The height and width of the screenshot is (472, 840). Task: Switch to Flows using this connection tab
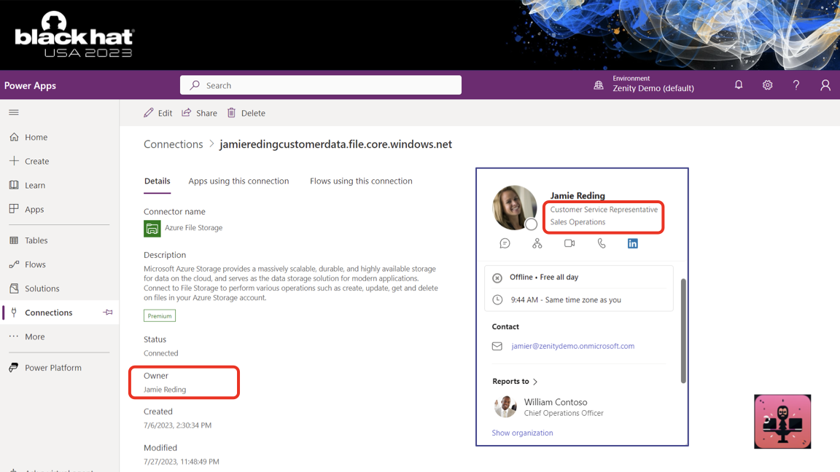(361, 181)
